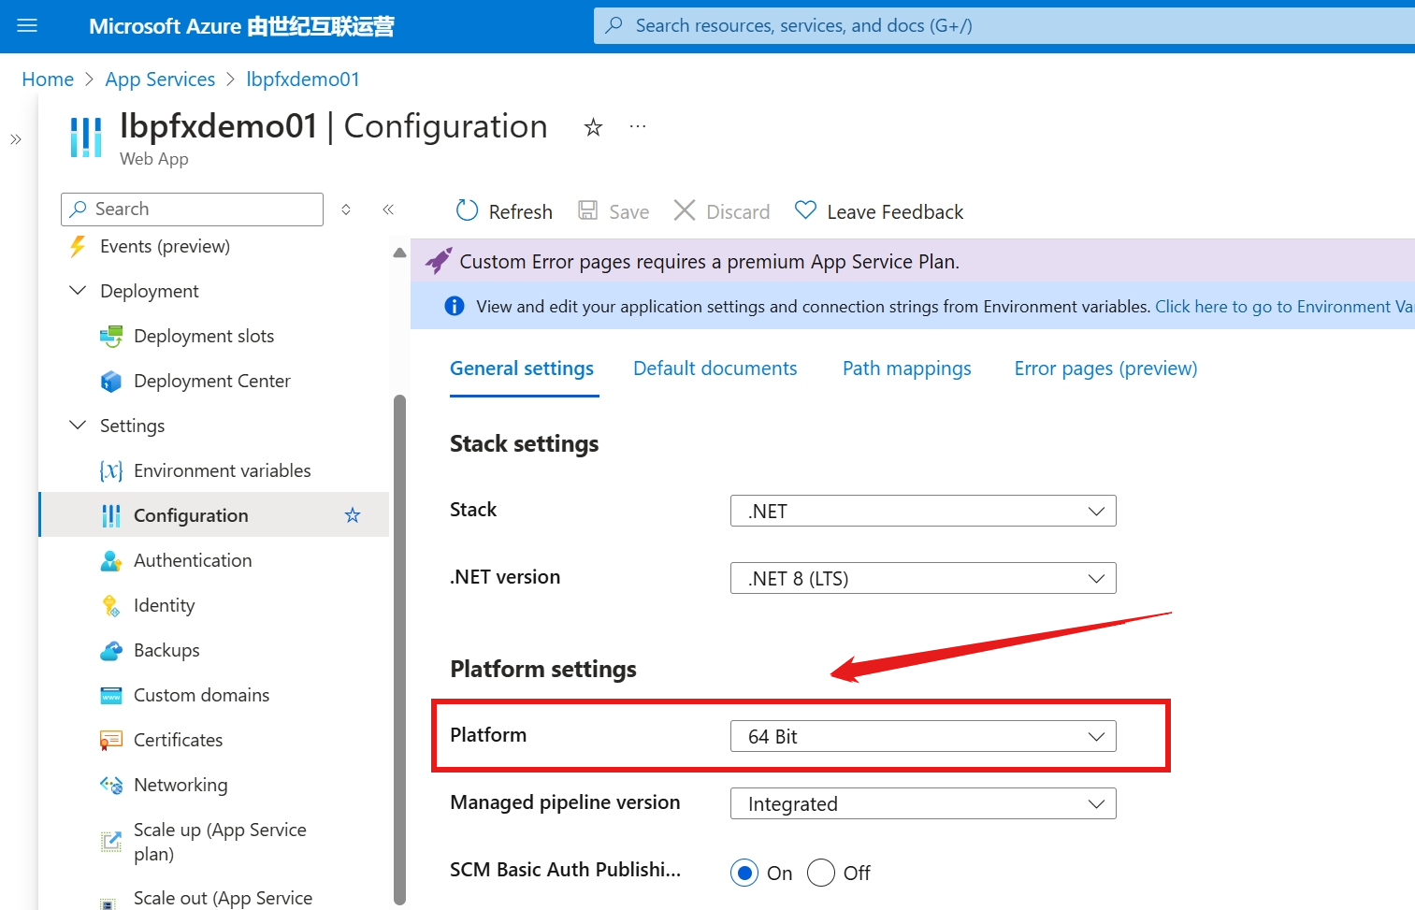Set SCM Basic Auth Publishing Off
The height and width of the screenshot is (910, 1415).
(x=821, y=873)
